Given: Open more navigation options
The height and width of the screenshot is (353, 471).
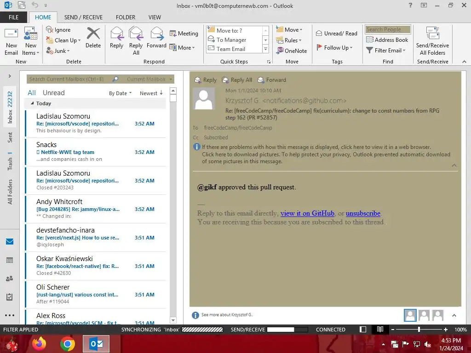Looking at the screenshot, I should [10, 315].
